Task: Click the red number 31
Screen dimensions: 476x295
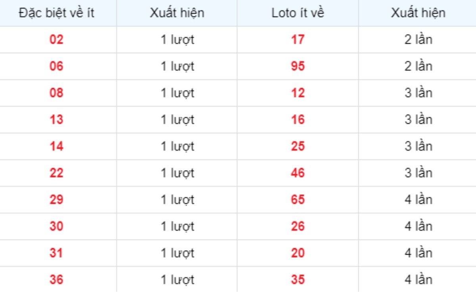Action: 56,253
